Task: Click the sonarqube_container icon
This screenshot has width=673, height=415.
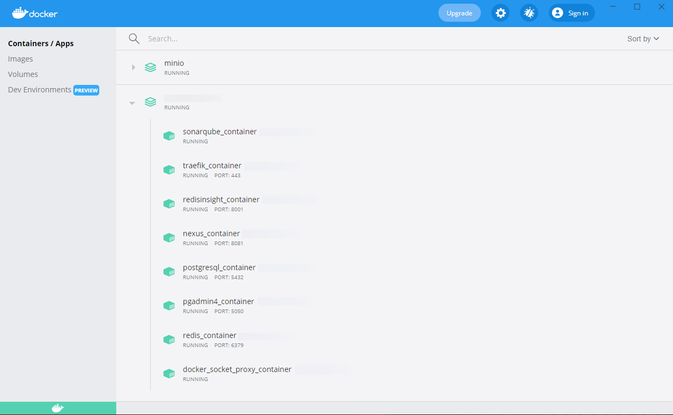Action: pyautogui.click(x=169, y=136)
